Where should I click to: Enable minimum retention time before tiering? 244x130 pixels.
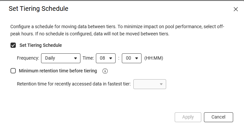tap(13, 71)
